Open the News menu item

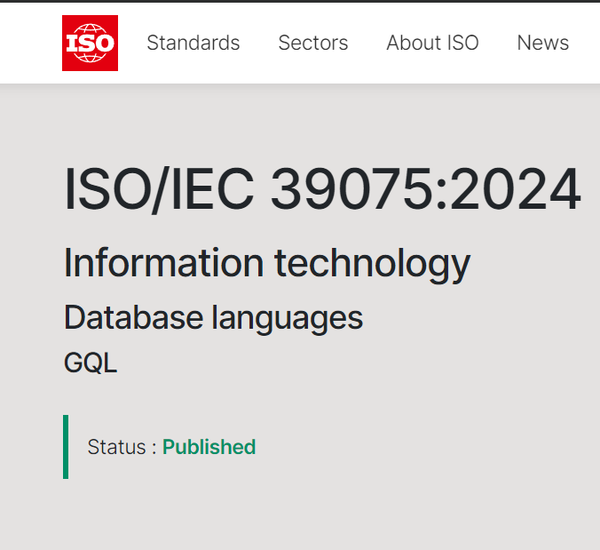pos(542,43)
